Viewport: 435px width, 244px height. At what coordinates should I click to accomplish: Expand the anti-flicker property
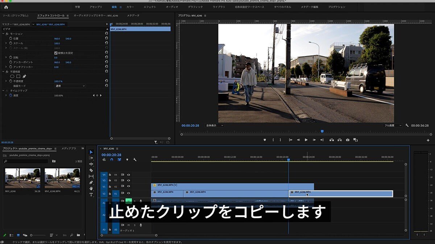[6, 67]
